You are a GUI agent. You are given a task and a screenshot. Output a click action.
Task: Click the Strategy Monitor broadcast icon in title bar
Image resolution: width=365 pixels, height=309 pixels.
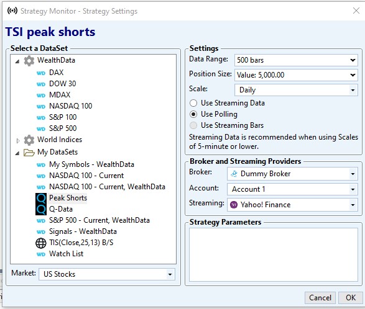click(12, 11)
